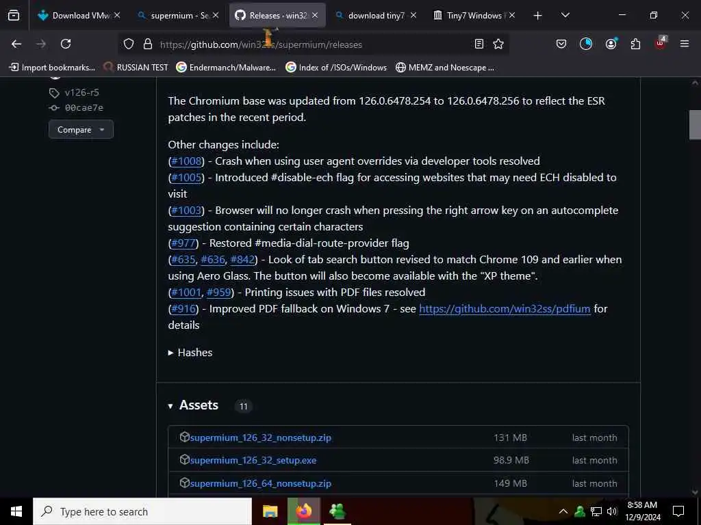Close the Download VMware tab
This screenshot has width=701, height=525.
[x=117, y=16]
